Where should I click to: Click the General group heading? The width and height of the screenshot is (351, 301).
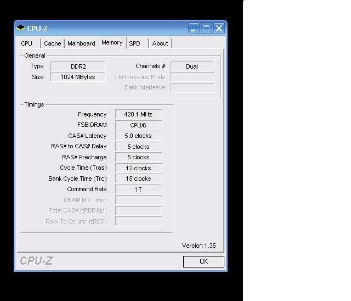35,55
